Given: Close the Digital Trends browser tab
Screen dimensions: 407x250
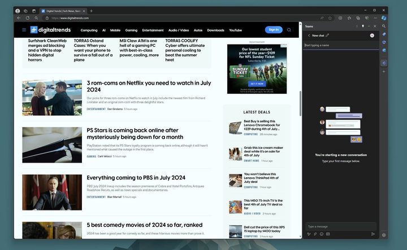Looking at the screenshot, I should [84, 11].
